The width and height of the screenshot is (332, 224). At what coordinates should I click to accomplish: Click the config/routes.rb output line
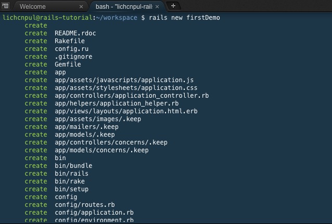coord(85,205)
